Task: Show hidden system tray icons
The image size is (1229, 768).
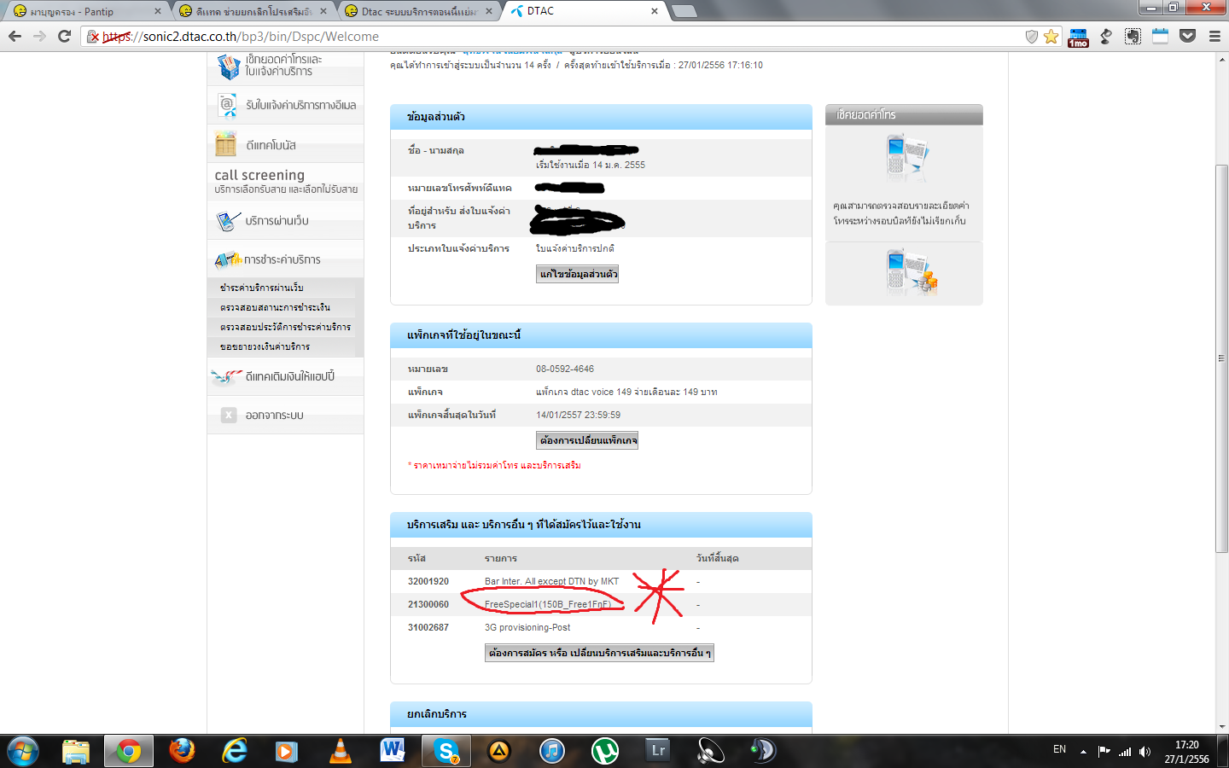Action: [x=1083, y=752]
